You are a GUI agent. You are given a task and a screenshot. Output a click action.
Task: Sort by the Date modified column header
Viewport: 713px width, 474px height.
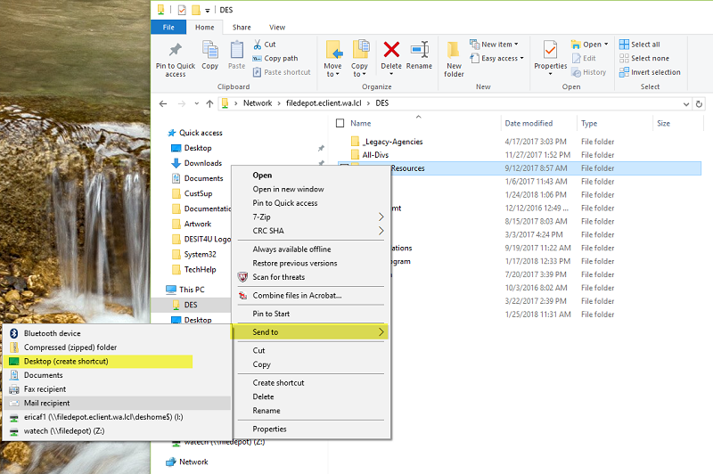[529, 123]
